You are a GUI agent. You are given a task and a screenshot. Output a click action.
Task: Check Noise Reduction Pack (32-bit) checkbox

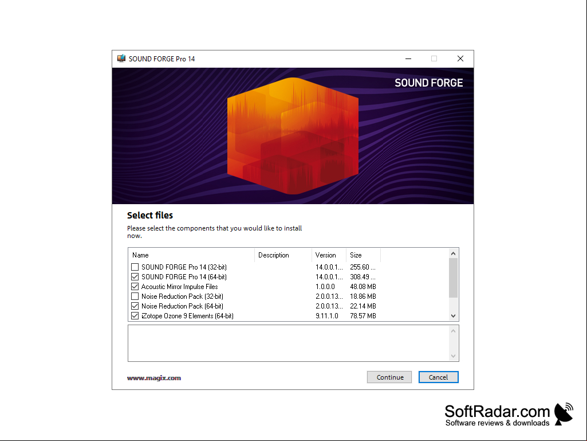pyautogui.click(x=135, y=296)
